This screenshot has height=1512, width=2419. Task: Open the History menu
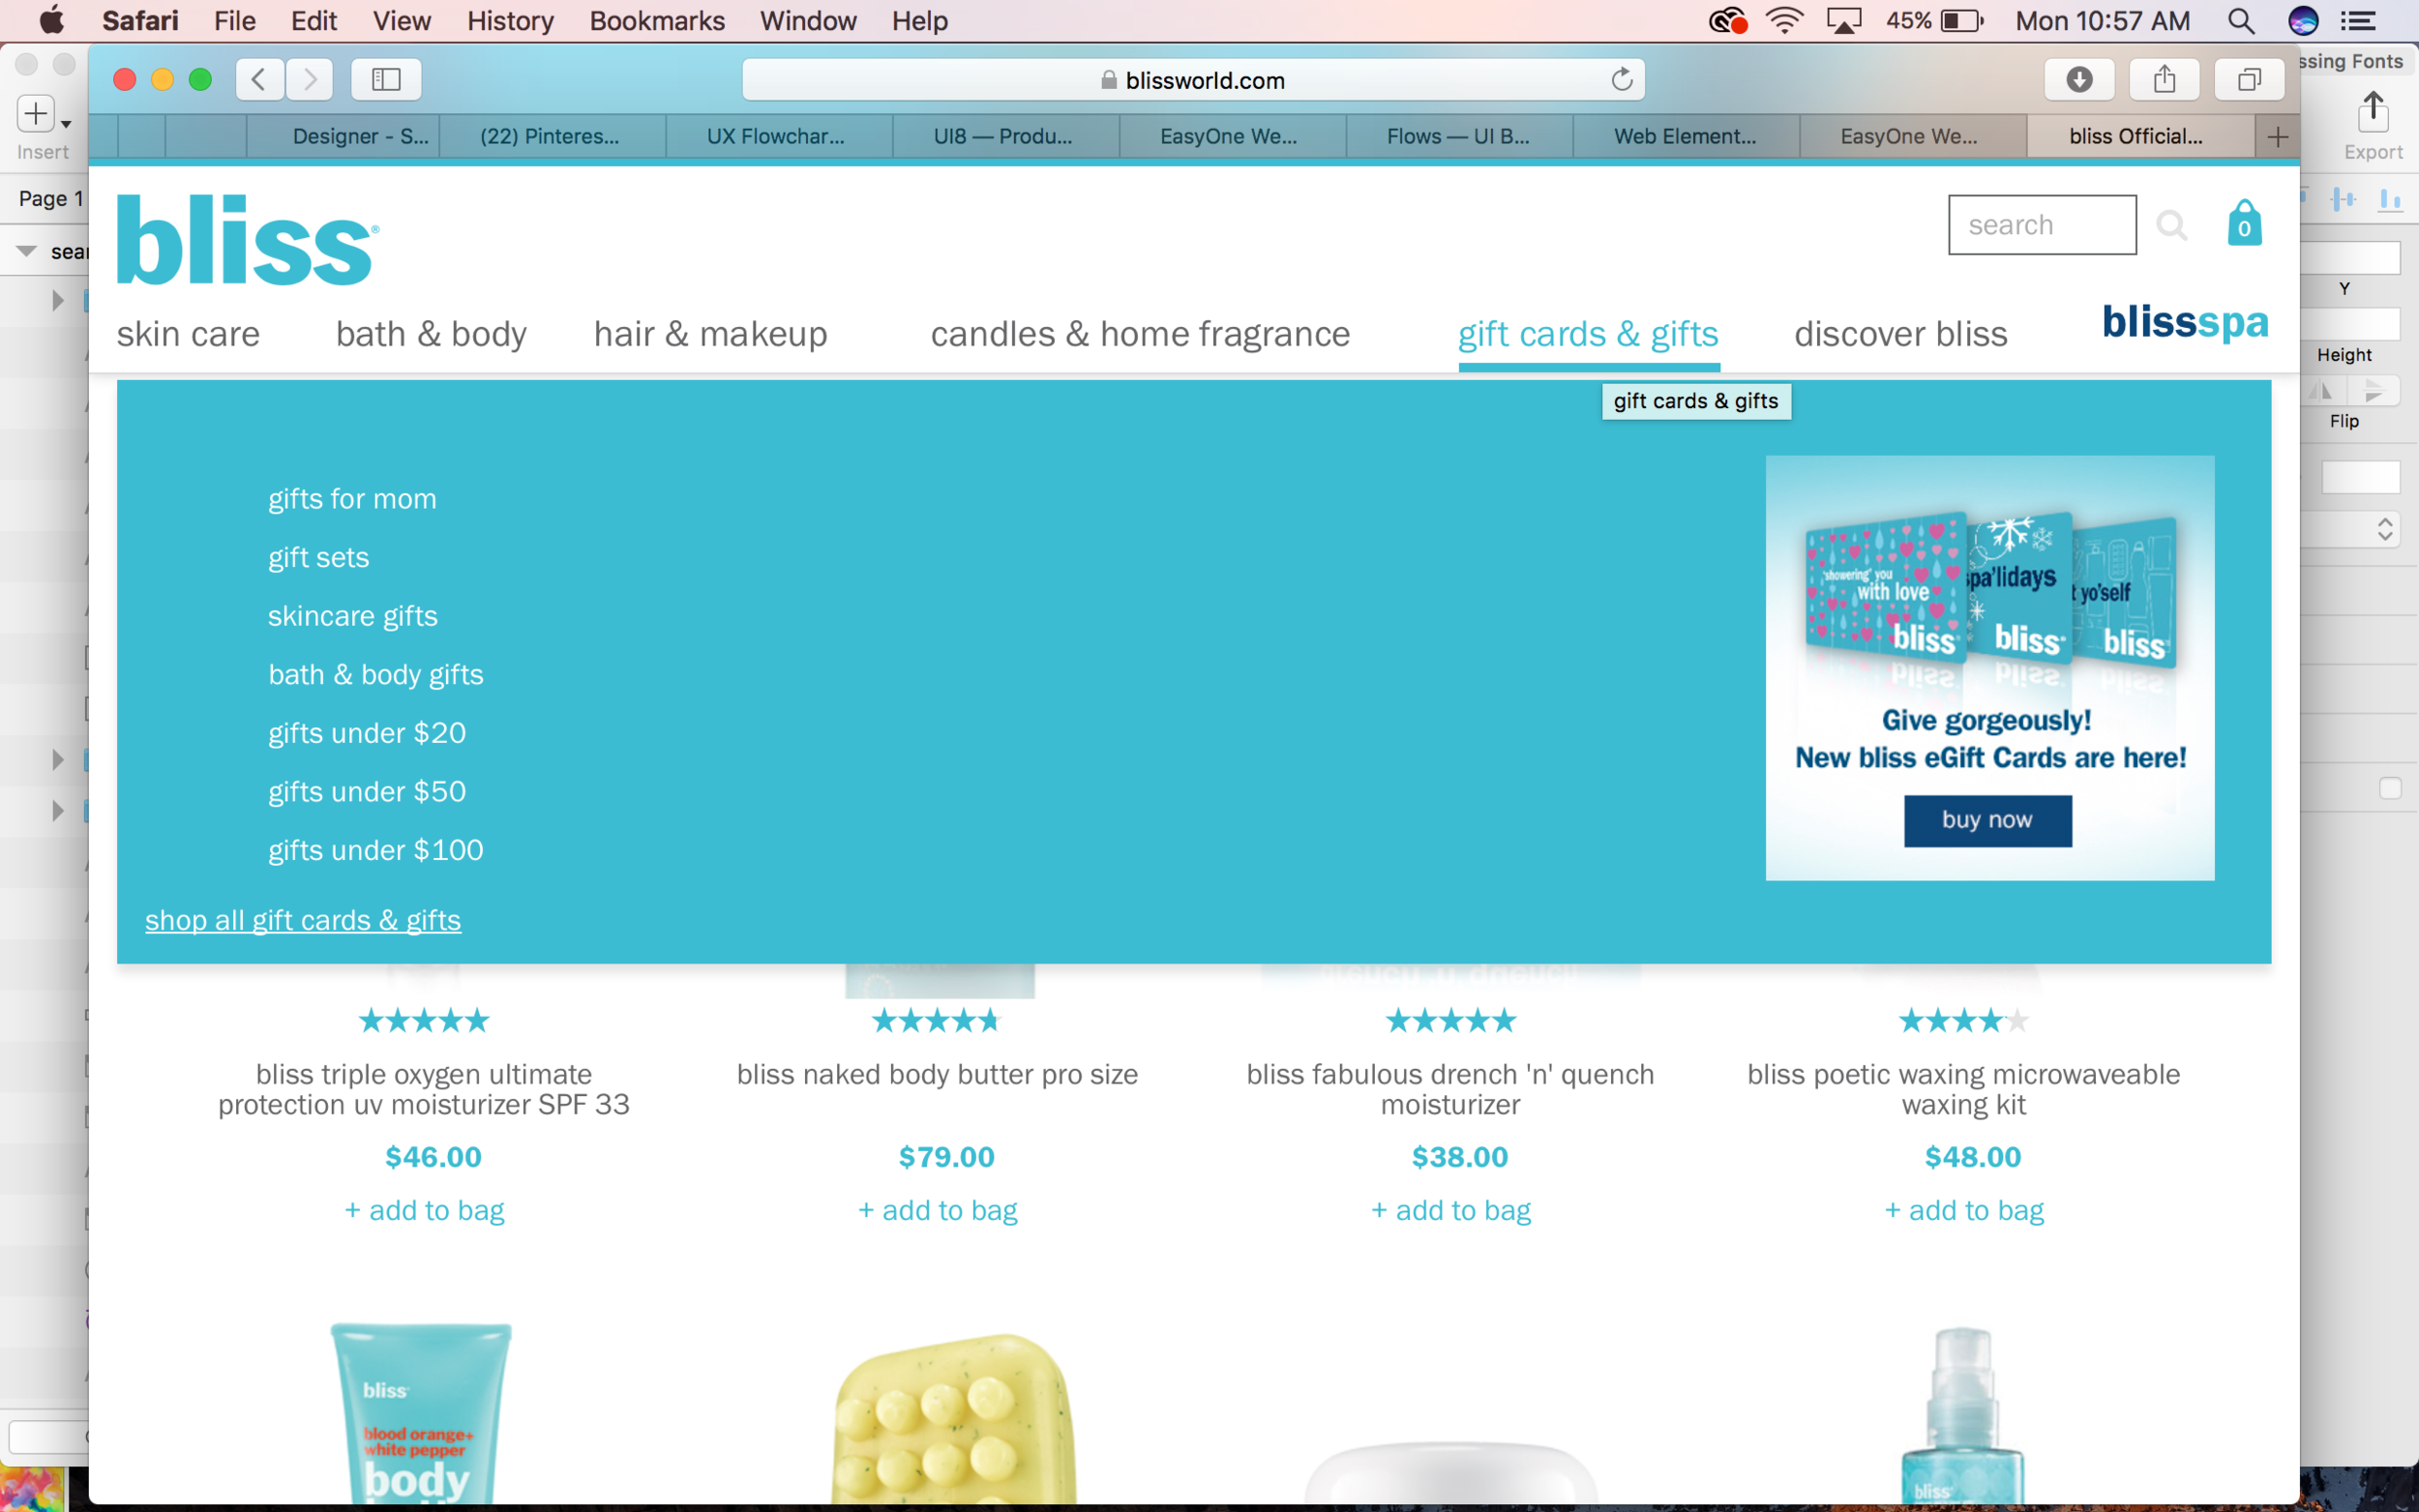(510, 21)
